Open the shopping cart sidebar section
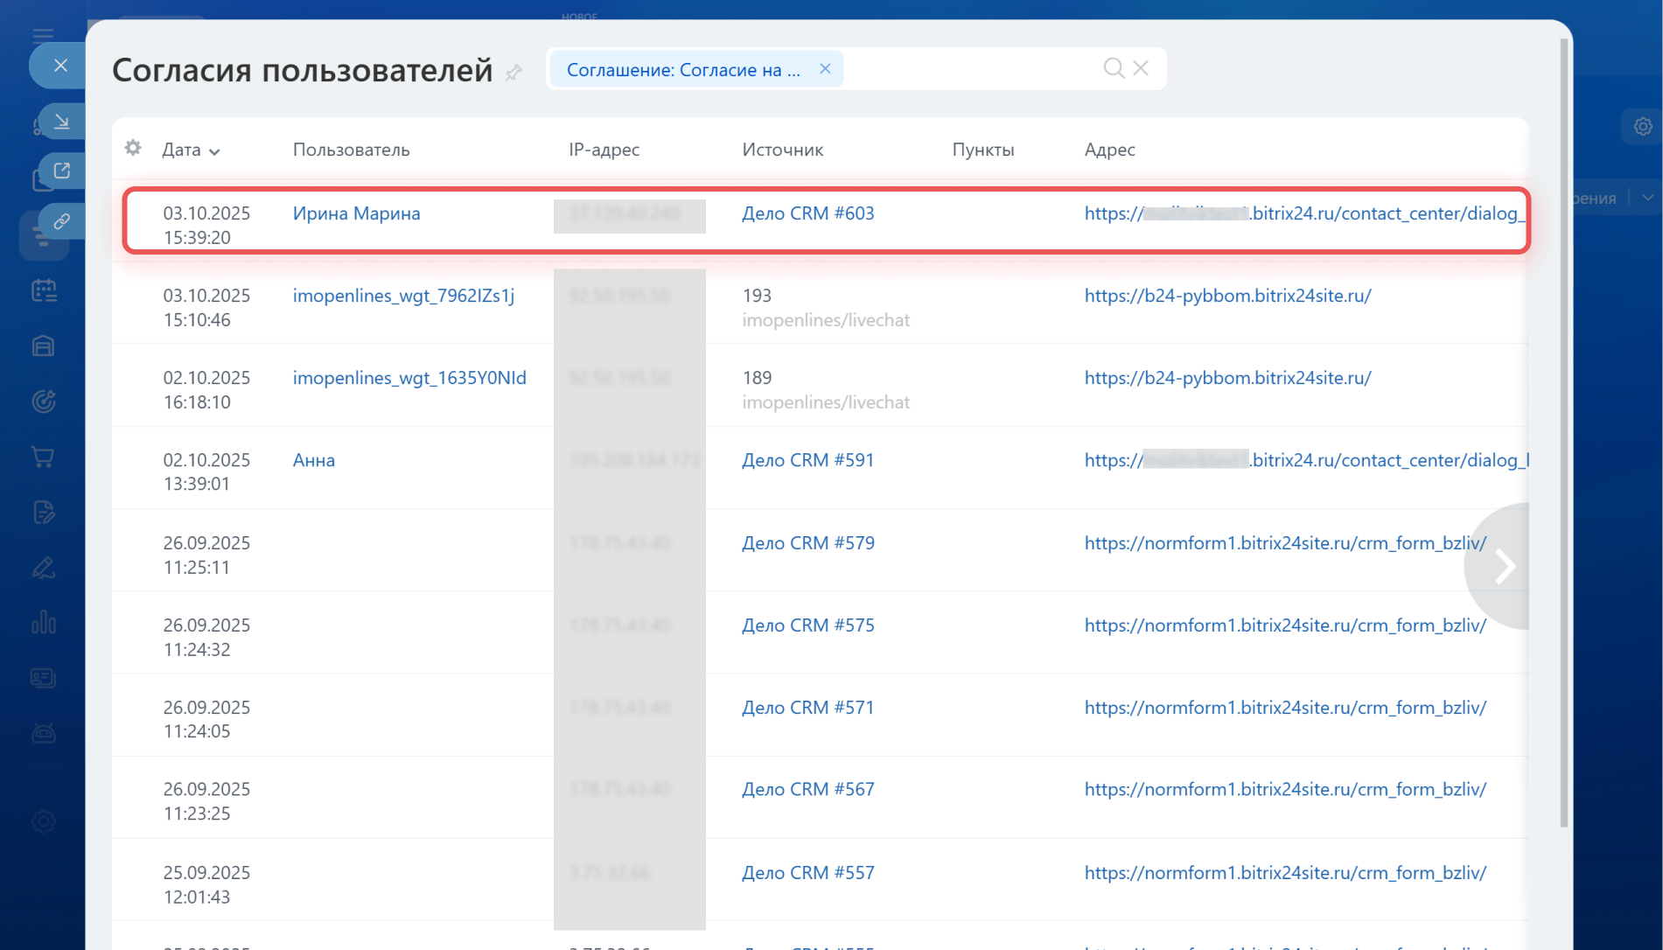The image size is (1663, 950). pyautogui.click(x=43, y=457)
